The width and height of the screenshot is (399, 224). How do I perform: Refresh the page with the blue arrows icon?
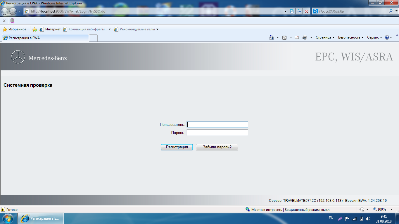[x=299, y=11]
